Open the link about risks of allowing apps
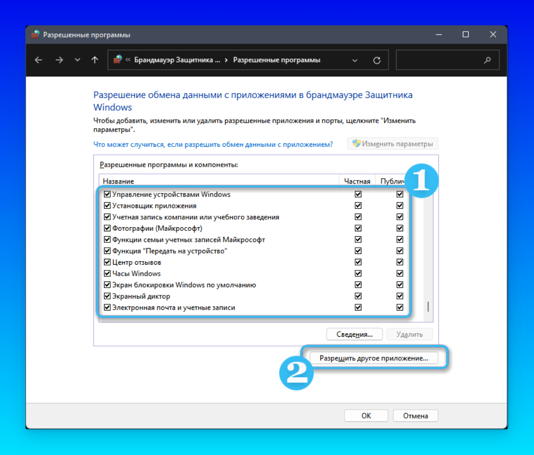Viewport: 534px width, 455px height. pos(213,144)
